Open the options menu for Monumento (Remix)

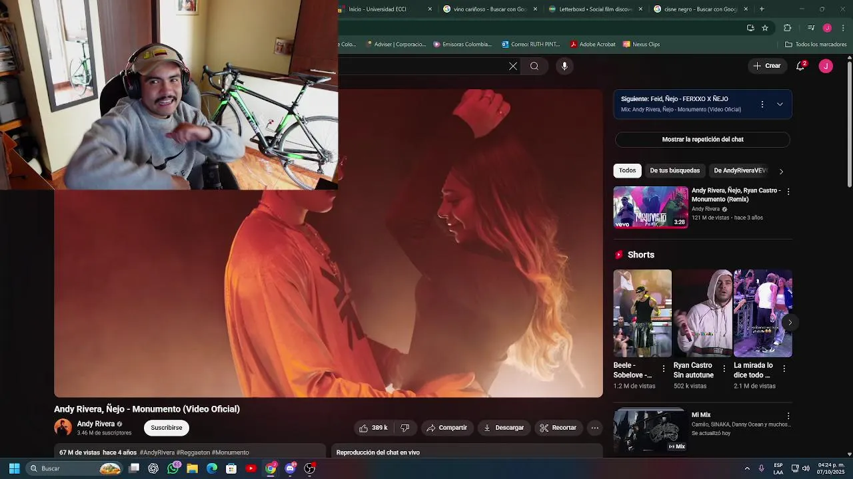pos(788,192)
